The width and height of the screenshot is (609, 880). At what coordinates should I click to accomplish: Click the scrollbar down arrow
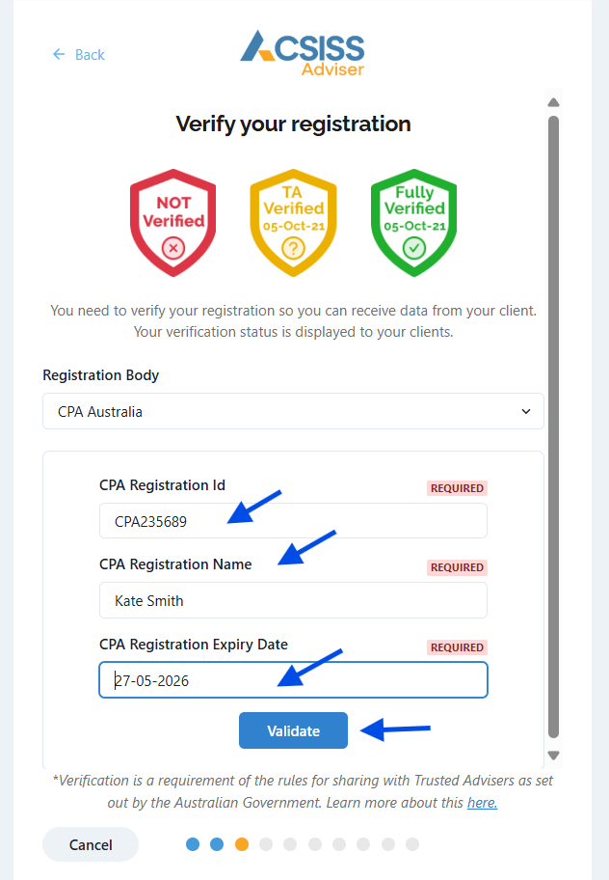pyautogui.click(x=553, y=756)
